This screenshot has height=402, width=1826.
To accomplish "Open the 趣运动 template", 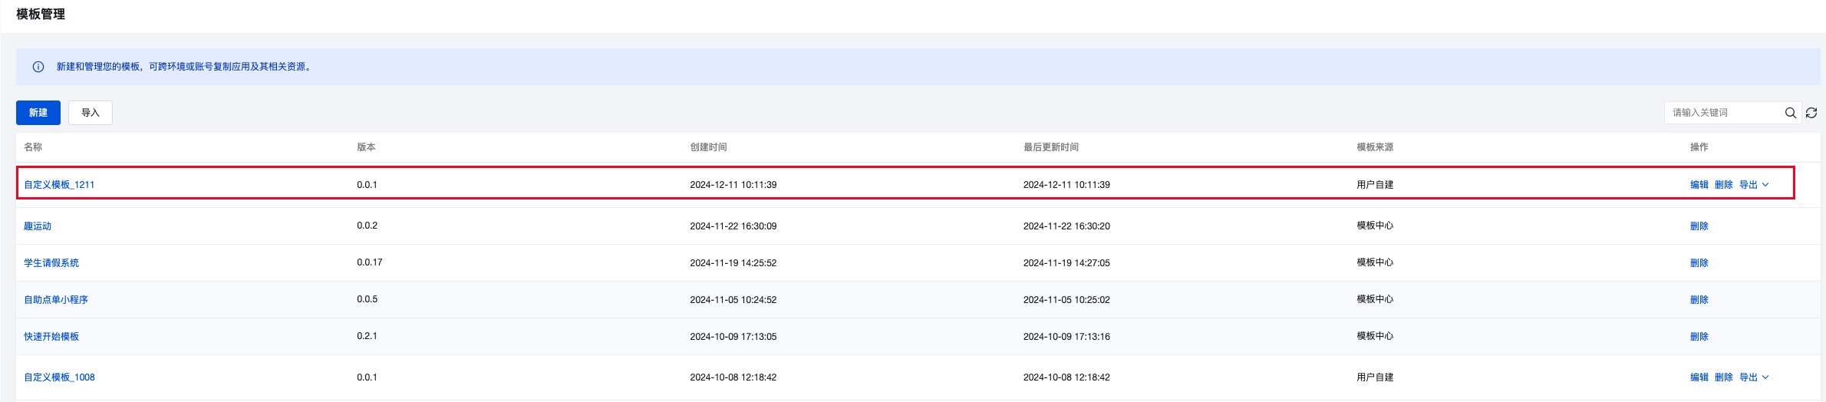I will pos(38,226).
